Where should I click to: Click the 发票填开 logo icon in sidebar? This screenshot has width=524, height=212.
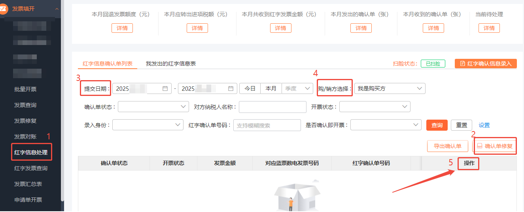4,9
